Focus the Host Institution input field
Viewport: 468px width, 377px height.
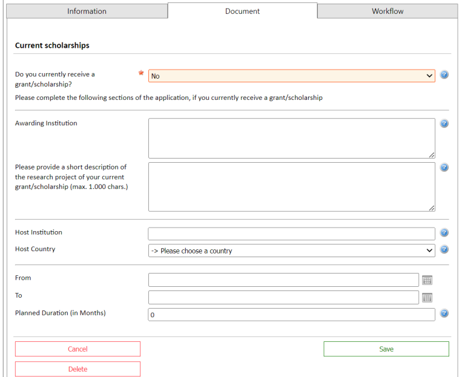(x=292, y=234)
